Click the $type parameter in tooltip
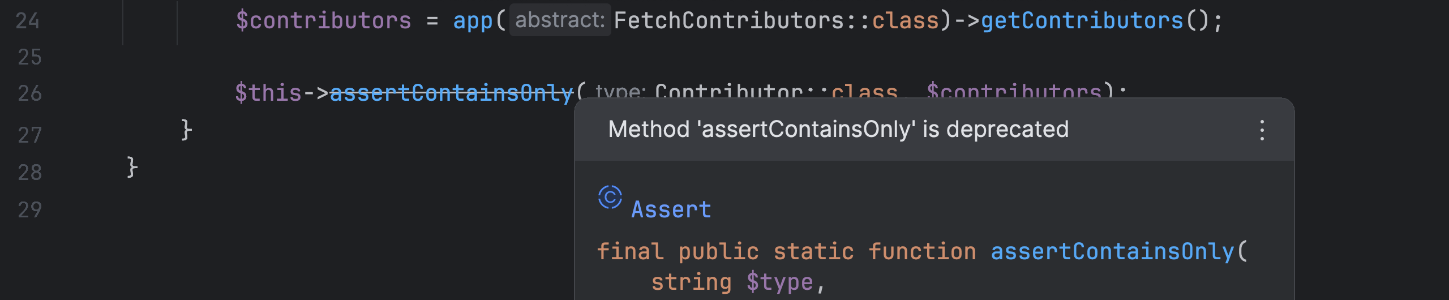The image size is (1449, 300). tap(779, 282)
